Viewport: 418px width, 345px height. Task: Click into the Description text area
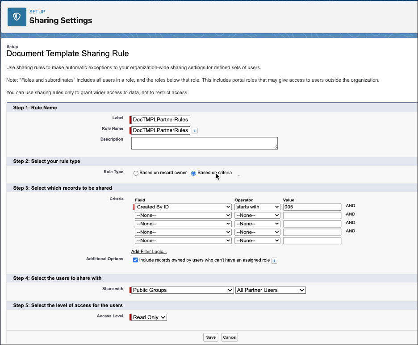[205, 143]
